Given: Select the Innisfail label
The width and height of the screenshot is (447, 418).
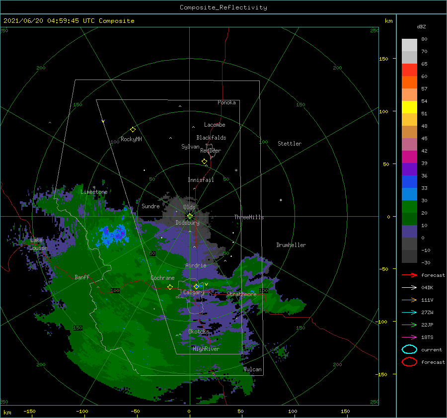Looking at the screenshot, I should point(201,180).
